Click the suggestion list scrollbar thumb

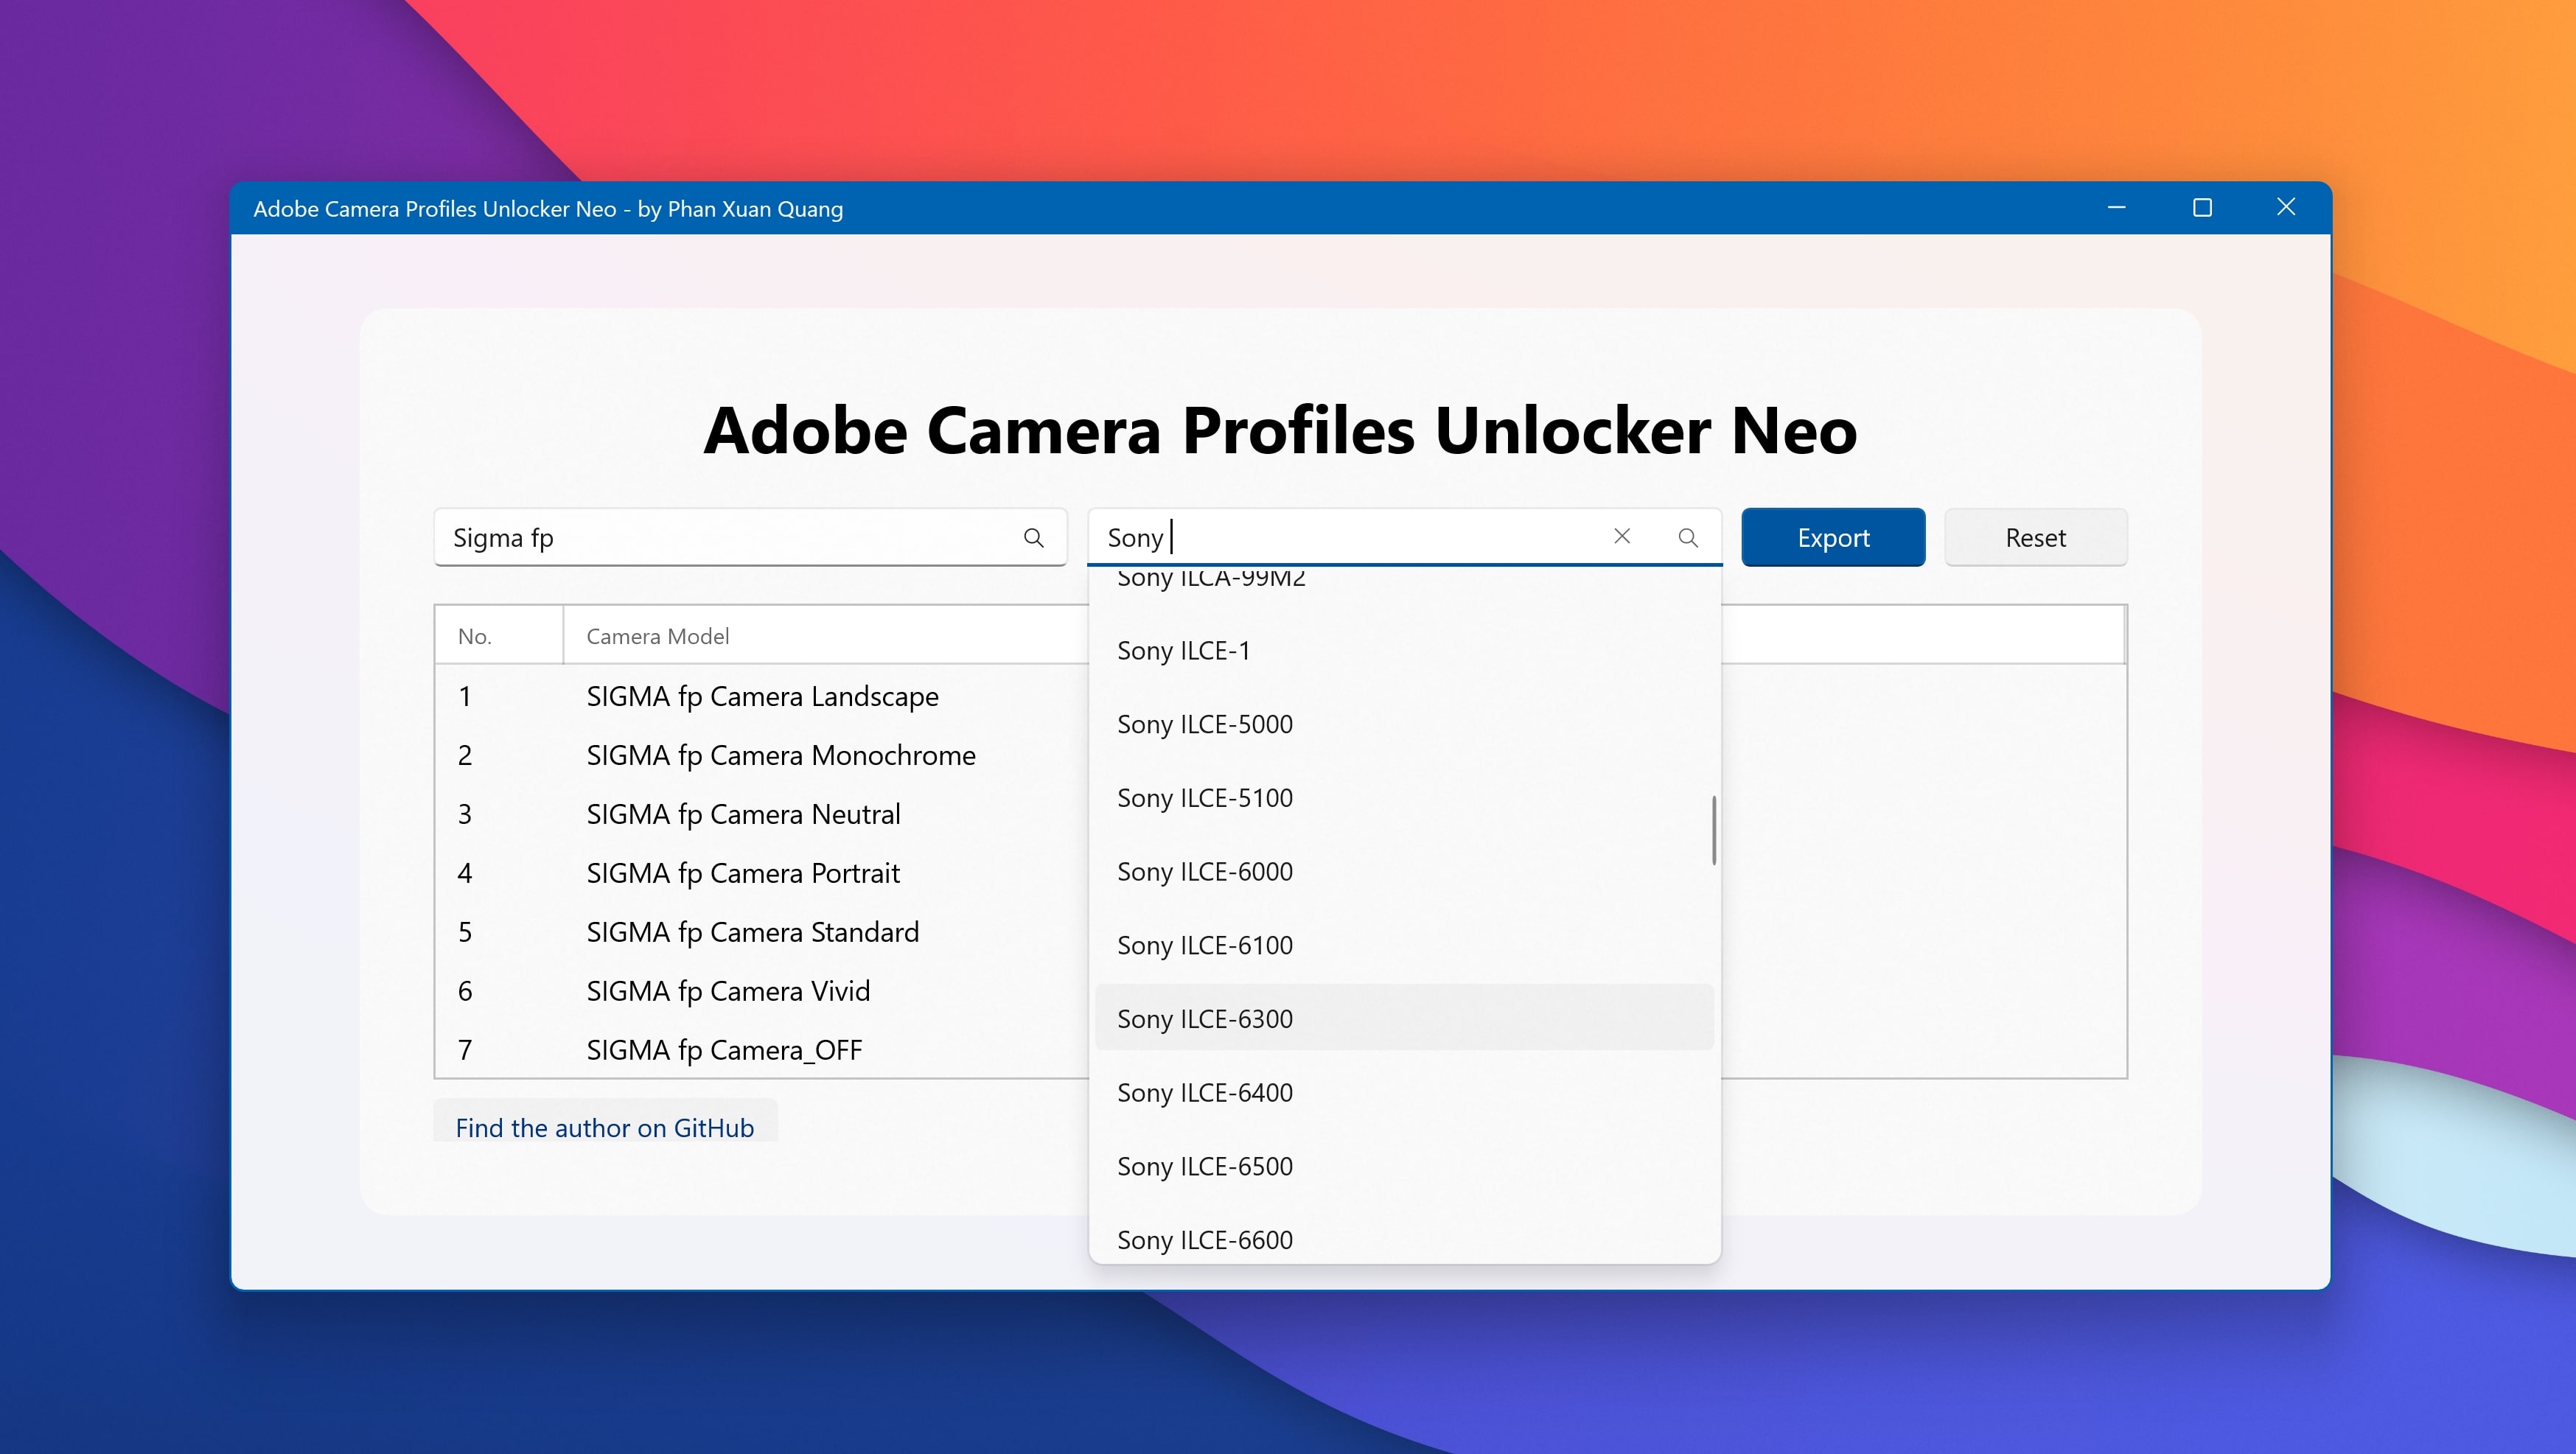(1713, 830)
